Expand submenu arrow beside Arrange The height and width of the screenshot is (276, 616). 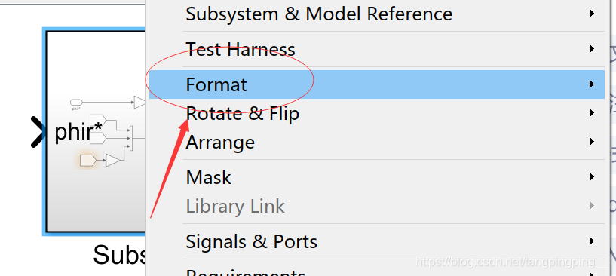click(x=592, y=142)
